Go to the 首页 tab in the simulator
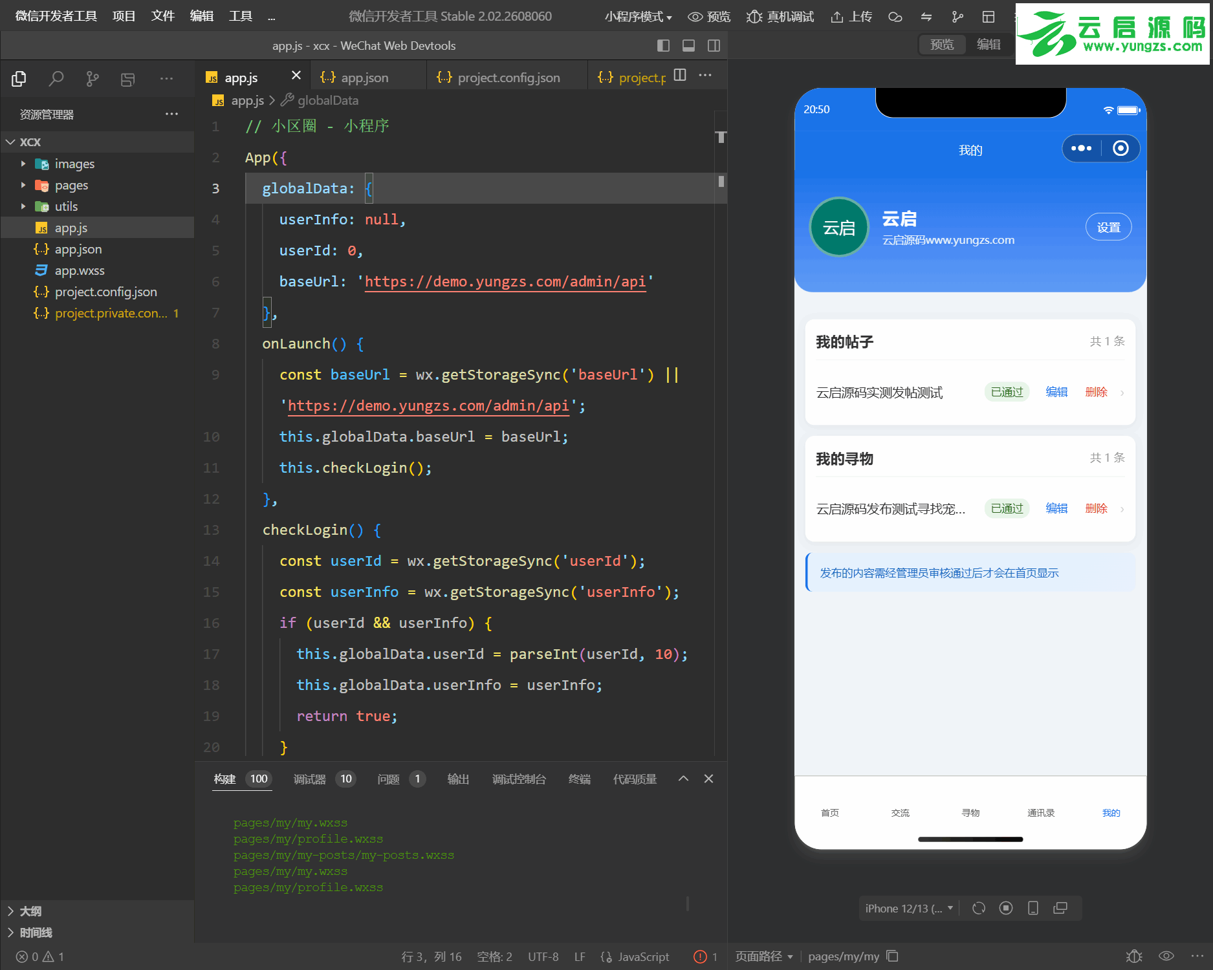The height and width of the screenshot is (970, 1213). pyautogui.click(x=829, y=812)
